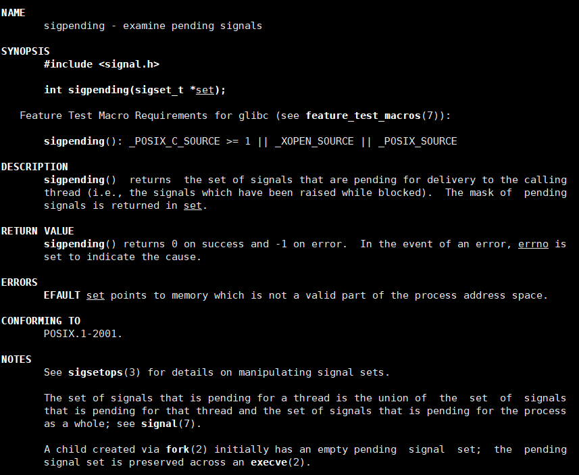Image resolution: width=579 pixels, height=475 pixels.
Task: Click the POSIX.1-2001 text
Action: [83, 334]
